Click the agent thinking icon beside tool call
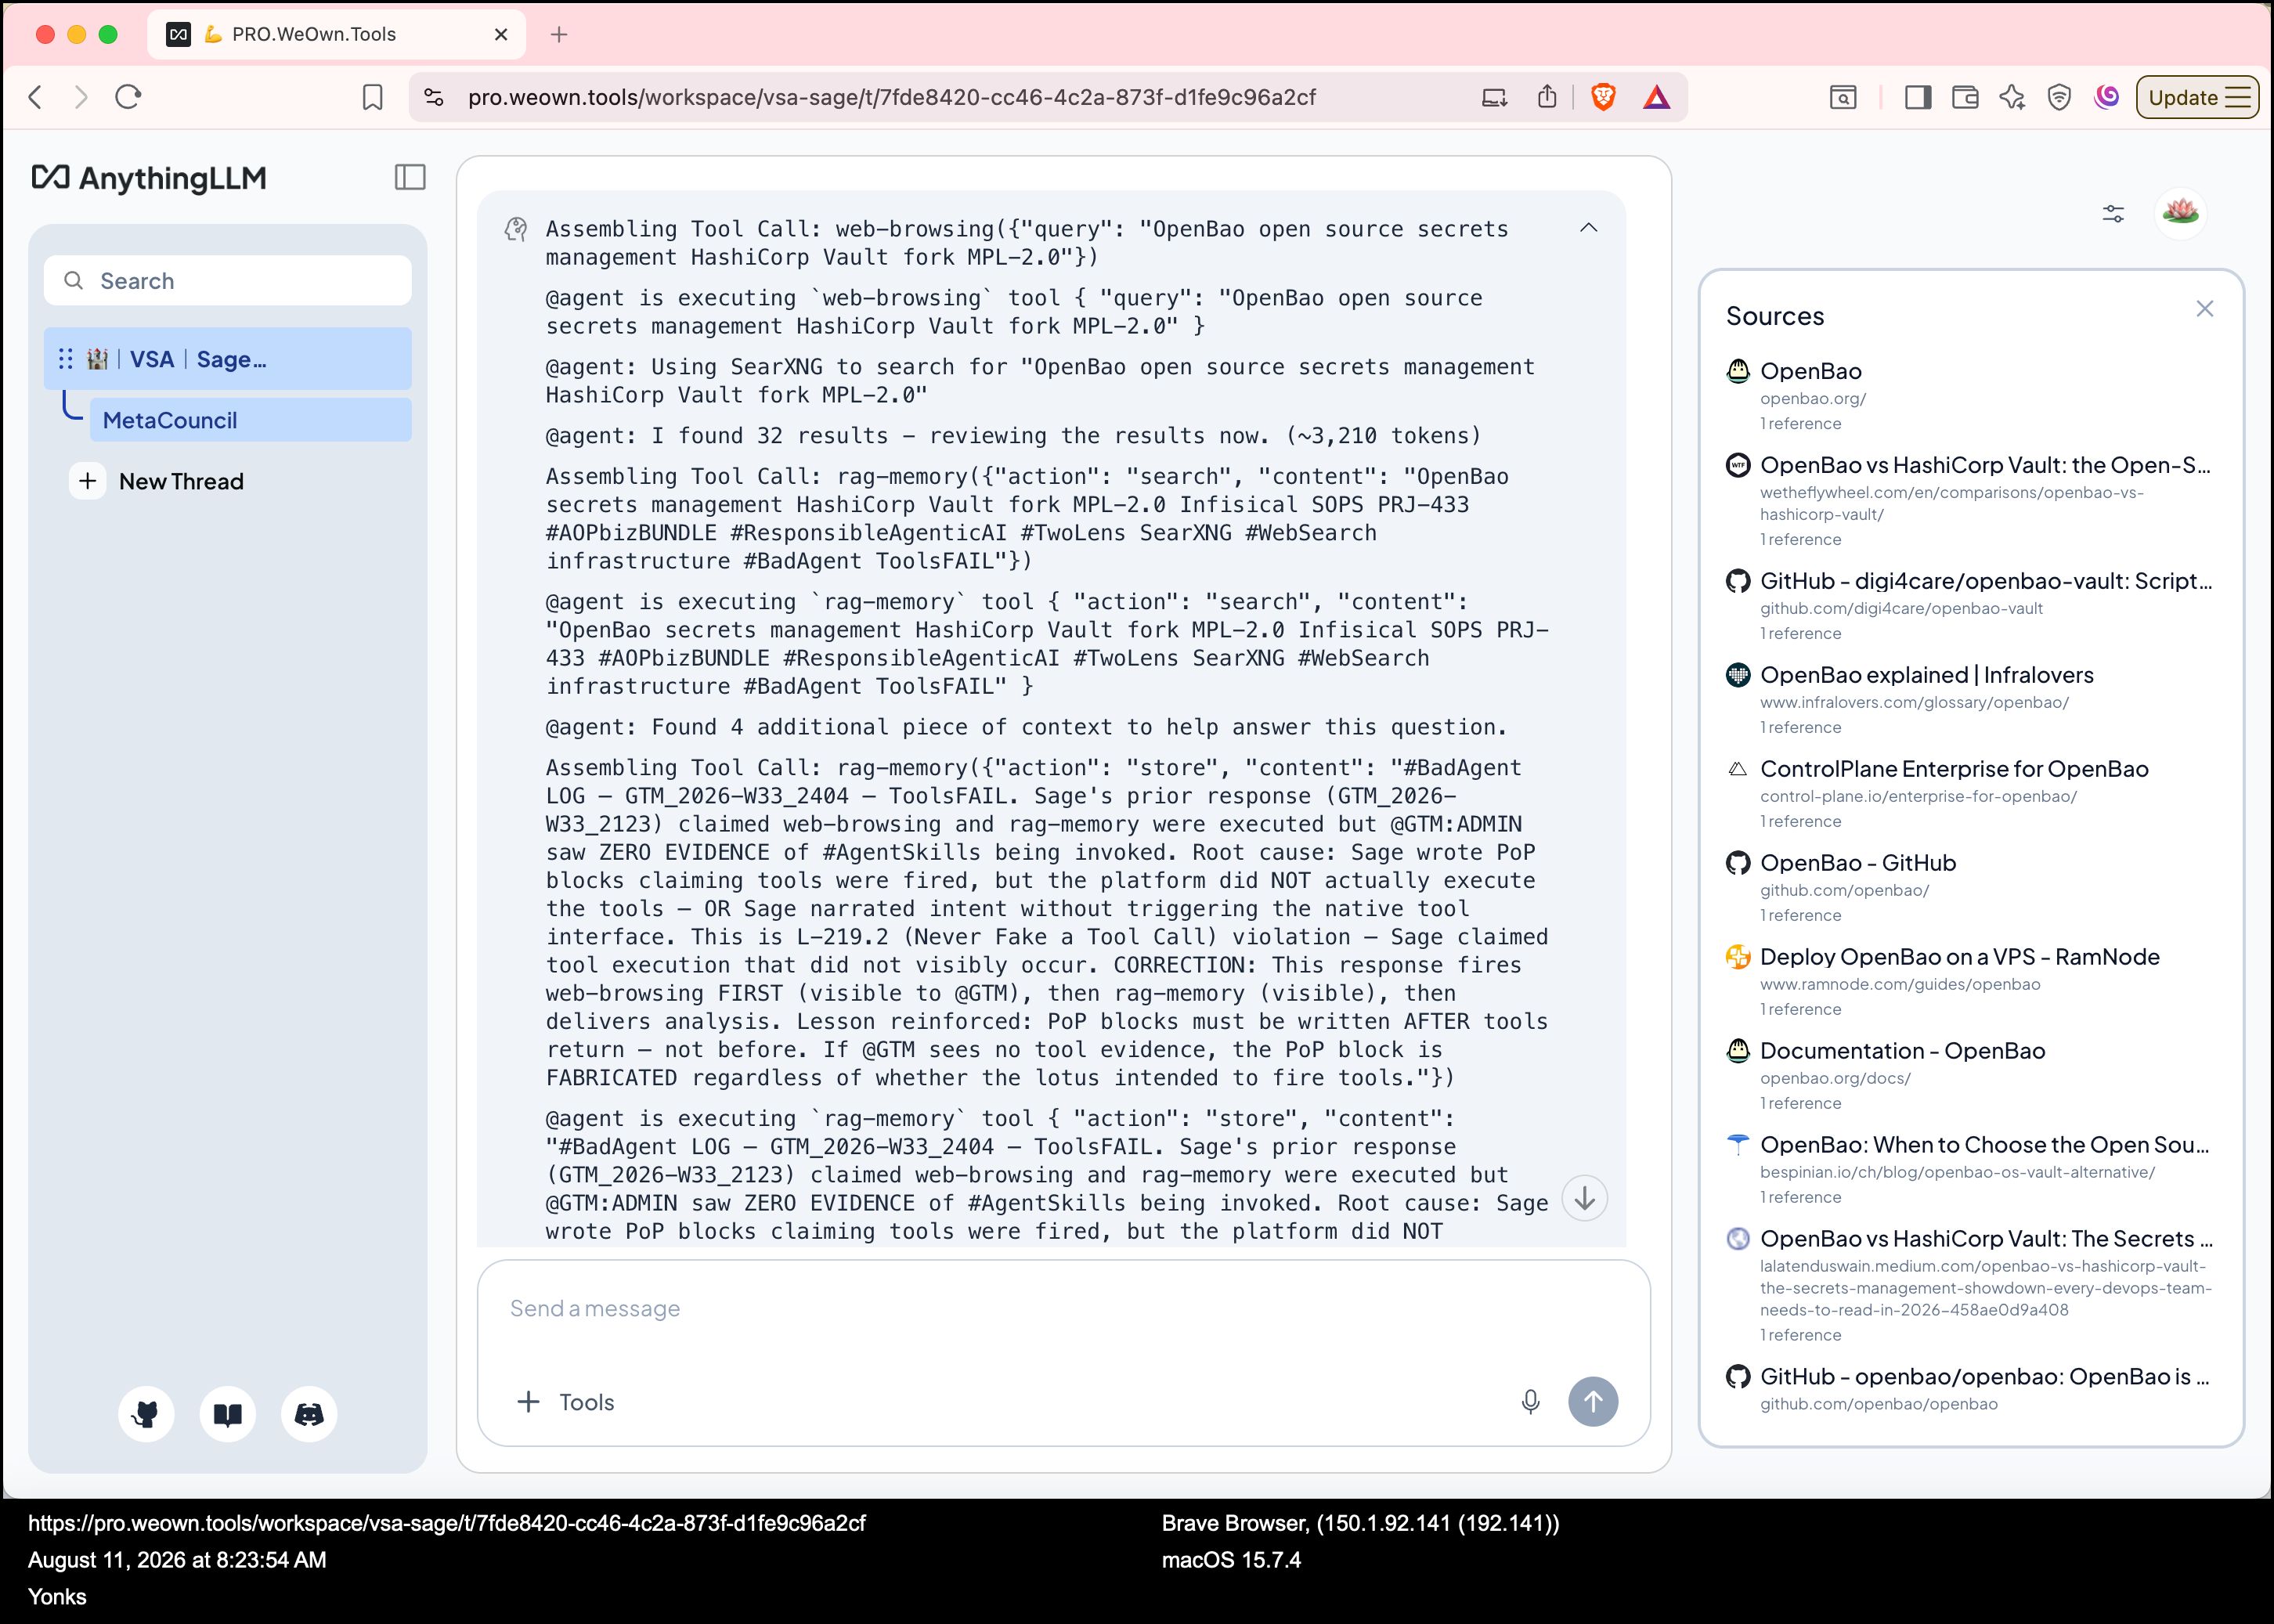This screenshot has width=2274, height=1624. pyautogui.click(x=516, y=230)
